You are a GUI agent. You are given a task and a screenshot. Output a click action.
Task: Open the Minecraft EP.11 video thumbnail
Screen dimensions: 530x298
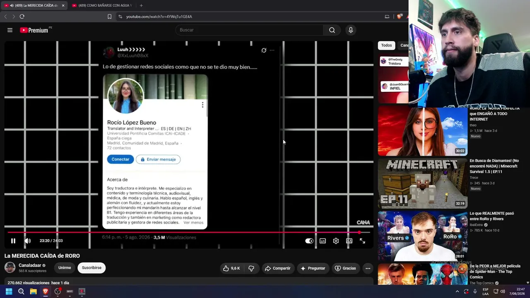[x=422, y=184]
